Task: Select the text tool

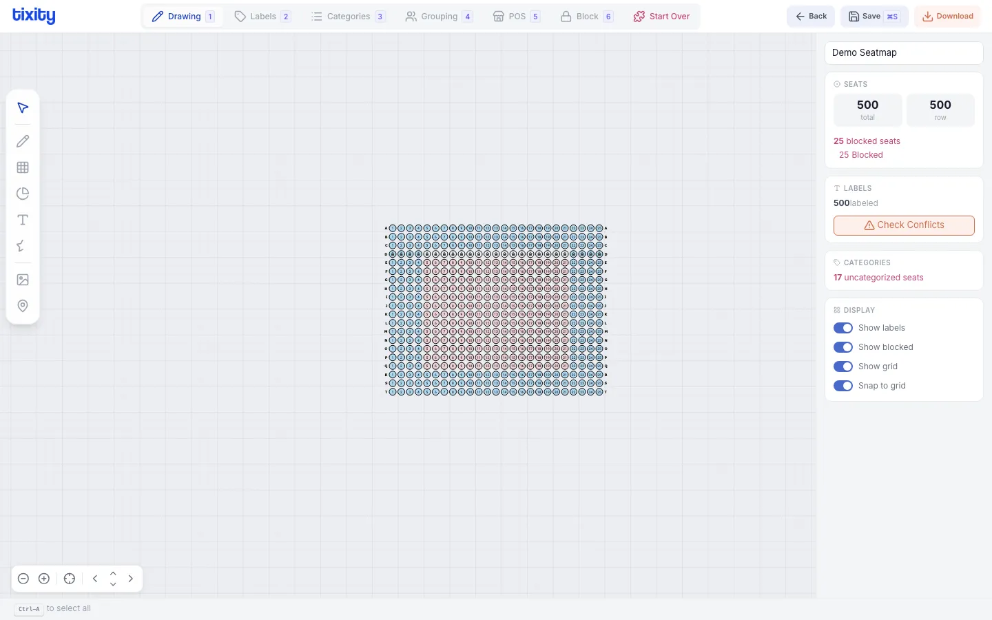Action: (22, 220)
